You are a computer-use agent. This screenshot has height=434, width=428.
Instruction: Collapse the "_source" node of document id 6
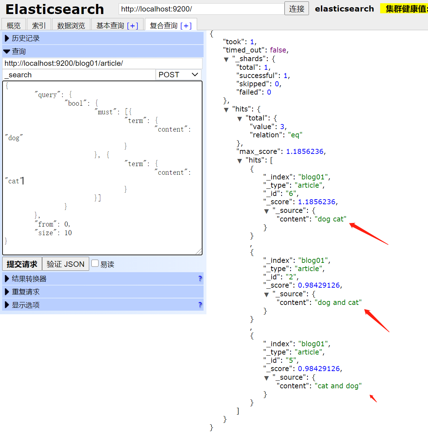(266, 211)
